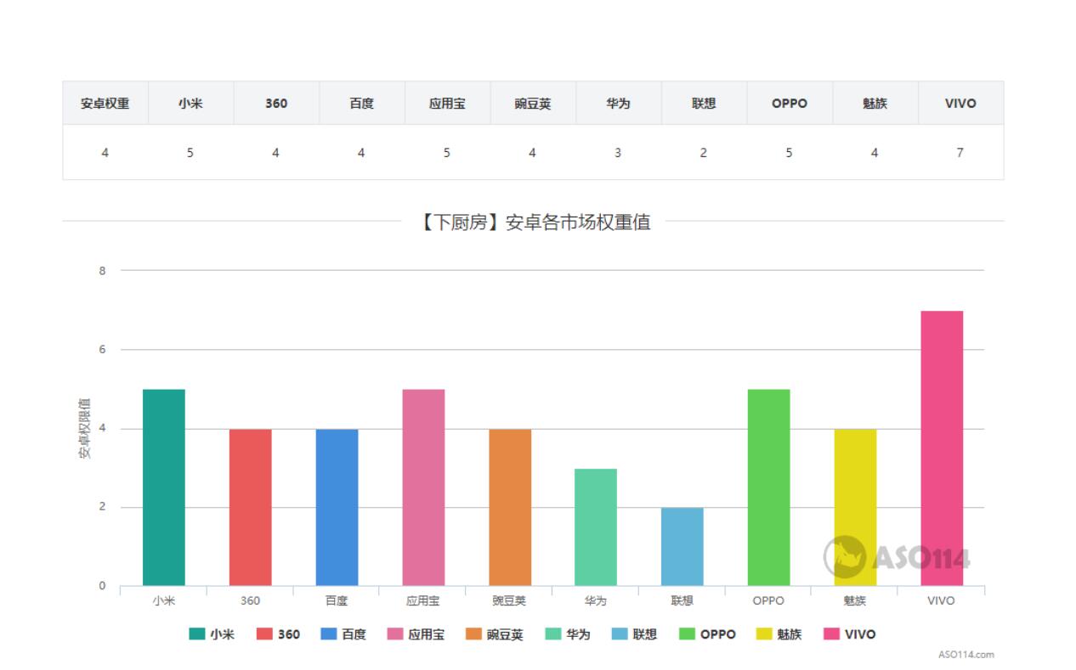Toggle the OPPO legend series
The width and height of the screenshot is (1076, 670).
point(707,633)
